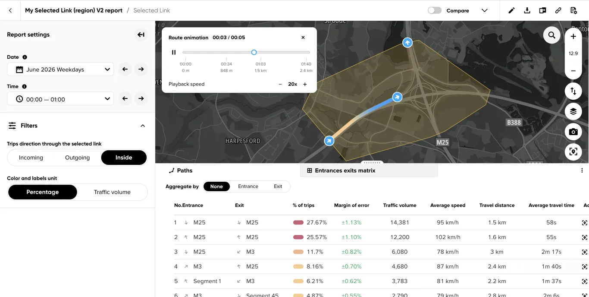Viewport: 589px width, 297px height.
Task: Select Incoming trips direction
Action: (31, 158)
